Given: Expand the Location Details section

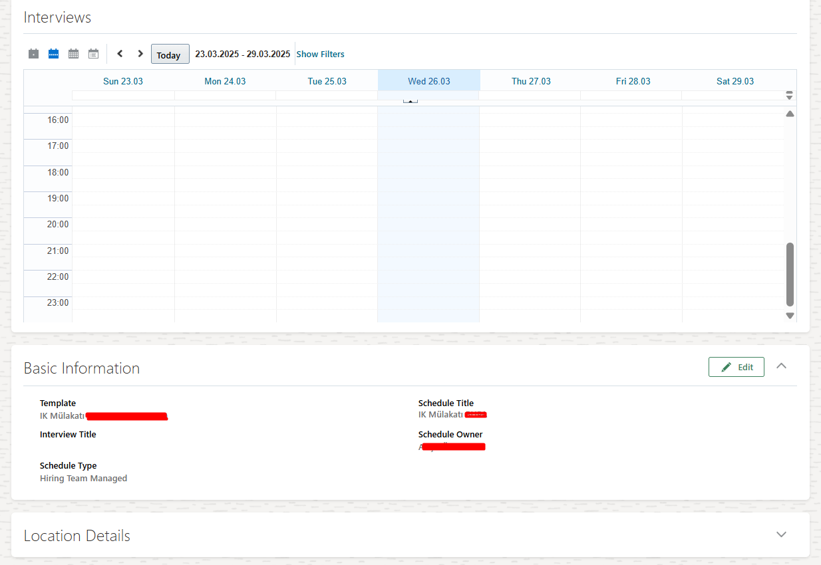Looking at the screenshot, I should click(781, 534).
